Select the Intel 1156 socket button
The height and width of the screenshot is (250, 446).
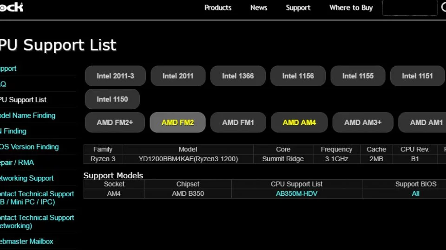(298, 76)
